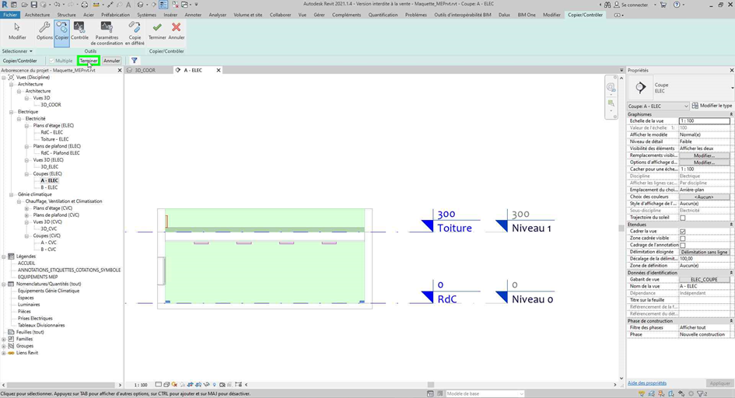Switch to the 3D_COOR view tab
Screen dimensions: 735x398
[145, 70]
